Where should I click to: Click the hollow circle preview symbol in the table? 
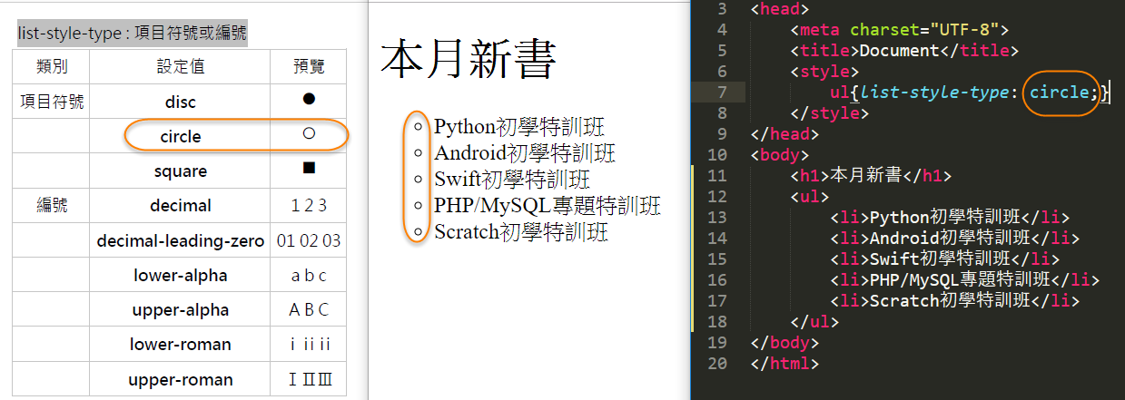point(308,133)
